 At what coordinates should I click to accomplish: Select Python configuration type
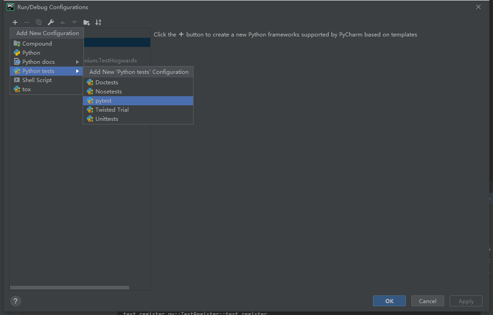click(x=47, y=53)
